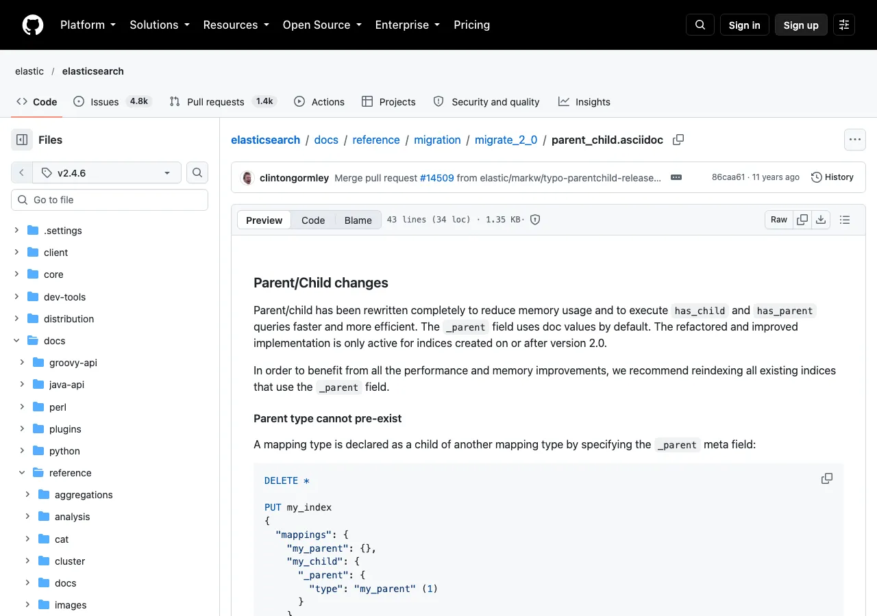
Task: Go back in file tree navigation arrow
Action: coord(22,172)
